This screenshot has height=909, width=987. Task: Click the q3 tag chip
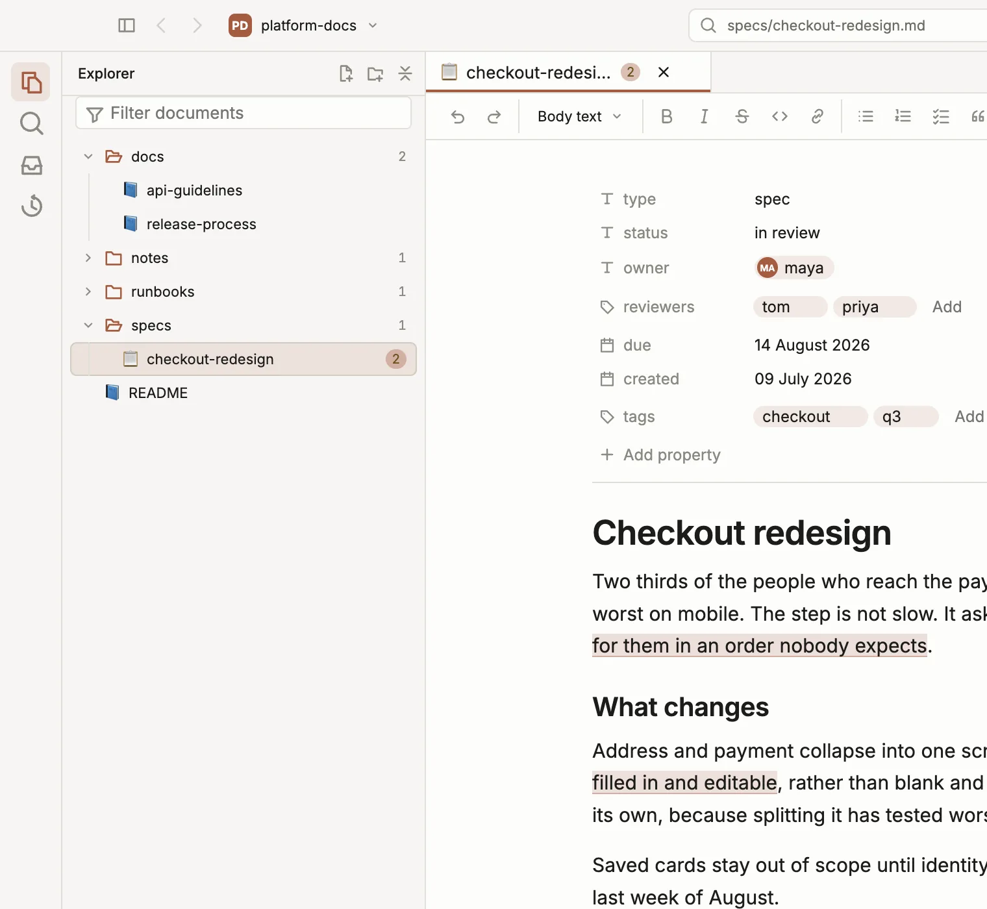click(906, 417)
